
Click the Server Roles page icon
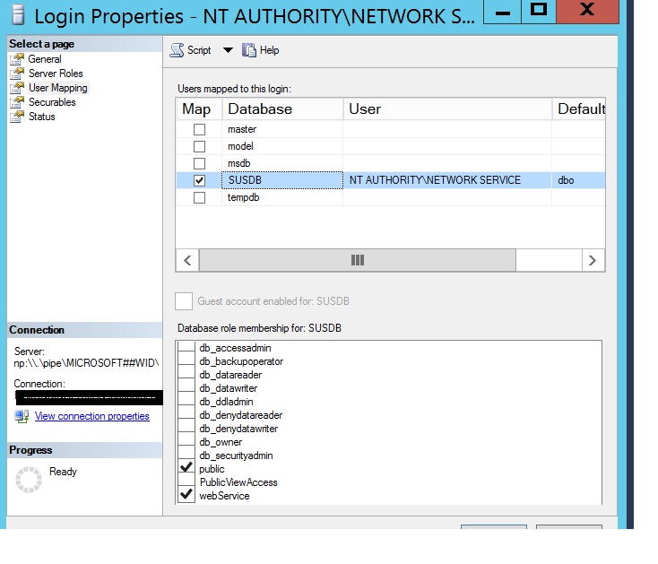point(17,74)
